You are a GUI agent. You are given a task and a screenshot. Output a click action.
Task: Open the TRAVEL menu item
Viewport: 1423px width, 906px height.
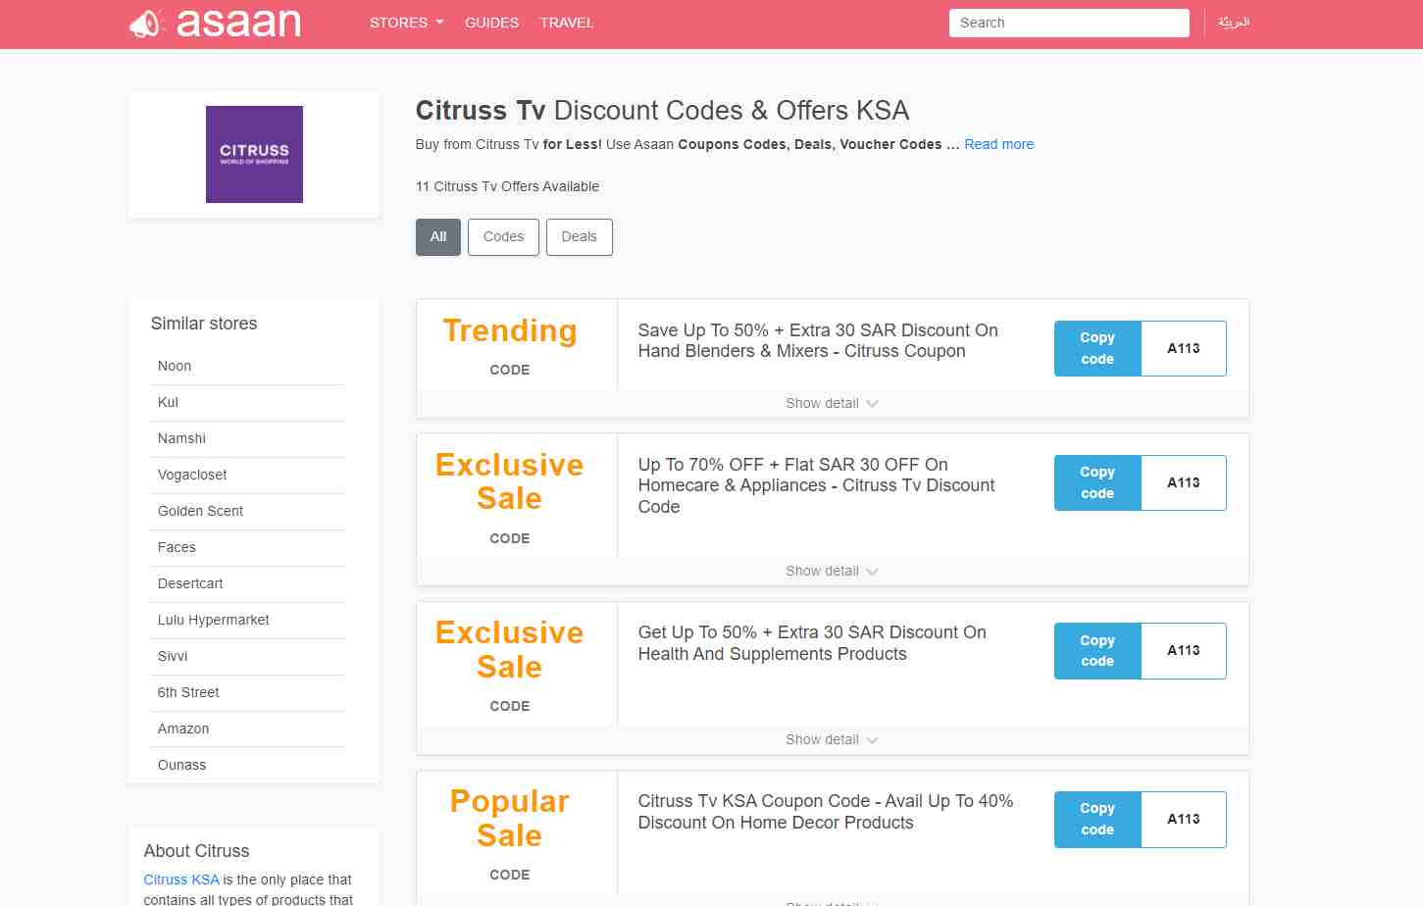[x=567, y=23]
